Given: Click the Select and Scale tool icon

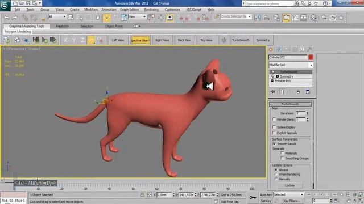Looking at the screenshot, I should [x=124, y=18].
